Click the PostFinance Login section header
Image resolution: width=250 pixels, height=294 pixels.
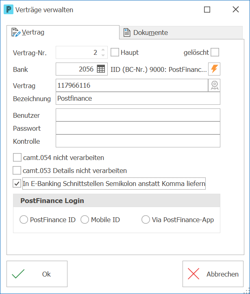click(x=117, y=201)
